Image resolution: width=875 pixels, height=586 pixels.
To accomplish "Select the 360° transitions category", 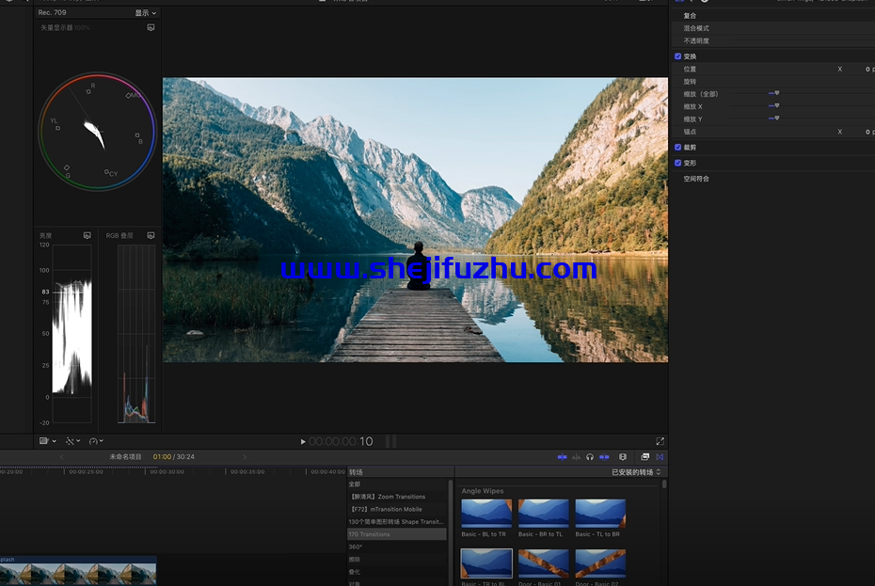I will pyautogui.click(x=397, y=546).
